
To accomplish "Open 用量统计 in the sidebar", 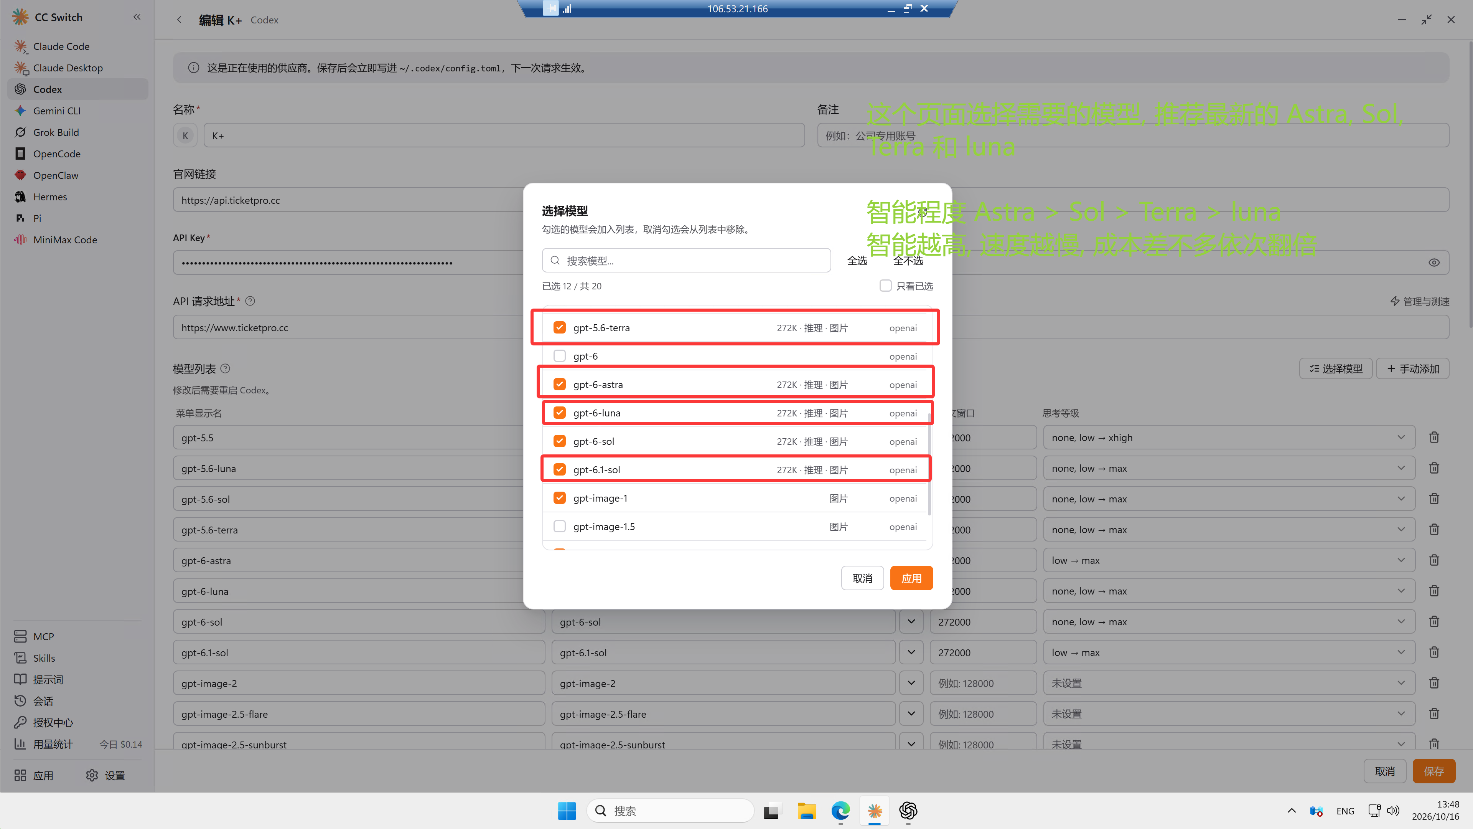I will 78,744.
